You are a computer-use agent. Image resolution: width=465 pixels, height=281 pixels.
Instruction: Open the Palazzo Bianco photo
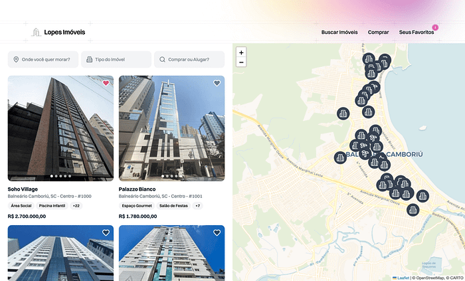click(x=171, y=128)
